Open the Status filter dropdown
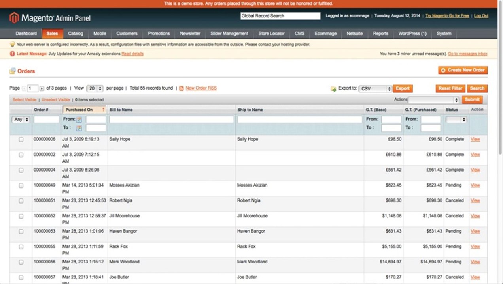Image resolution: width=503 pixels, height=284 pixels. pos(456,119)
